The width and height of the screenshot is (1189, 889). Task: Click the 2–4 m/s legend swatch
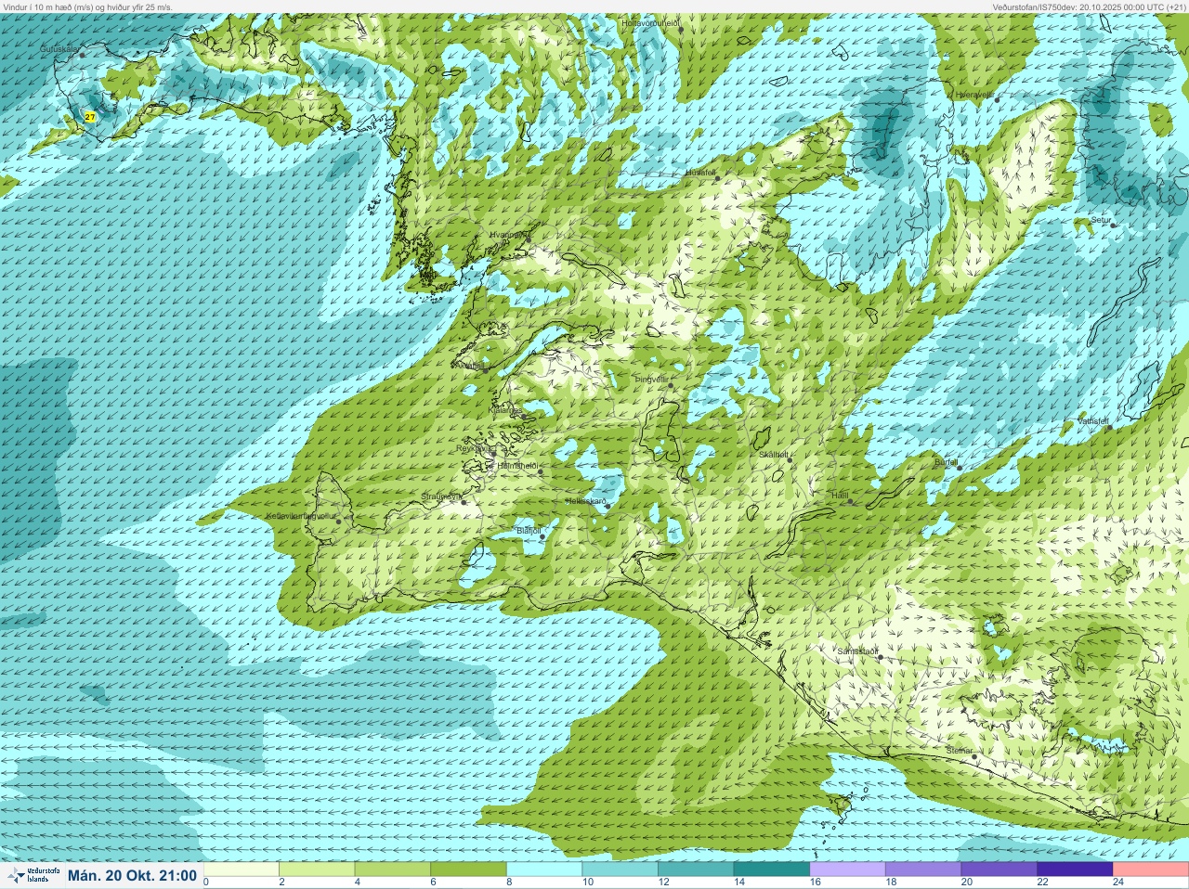pyautogui.click(x=317, y=870)
